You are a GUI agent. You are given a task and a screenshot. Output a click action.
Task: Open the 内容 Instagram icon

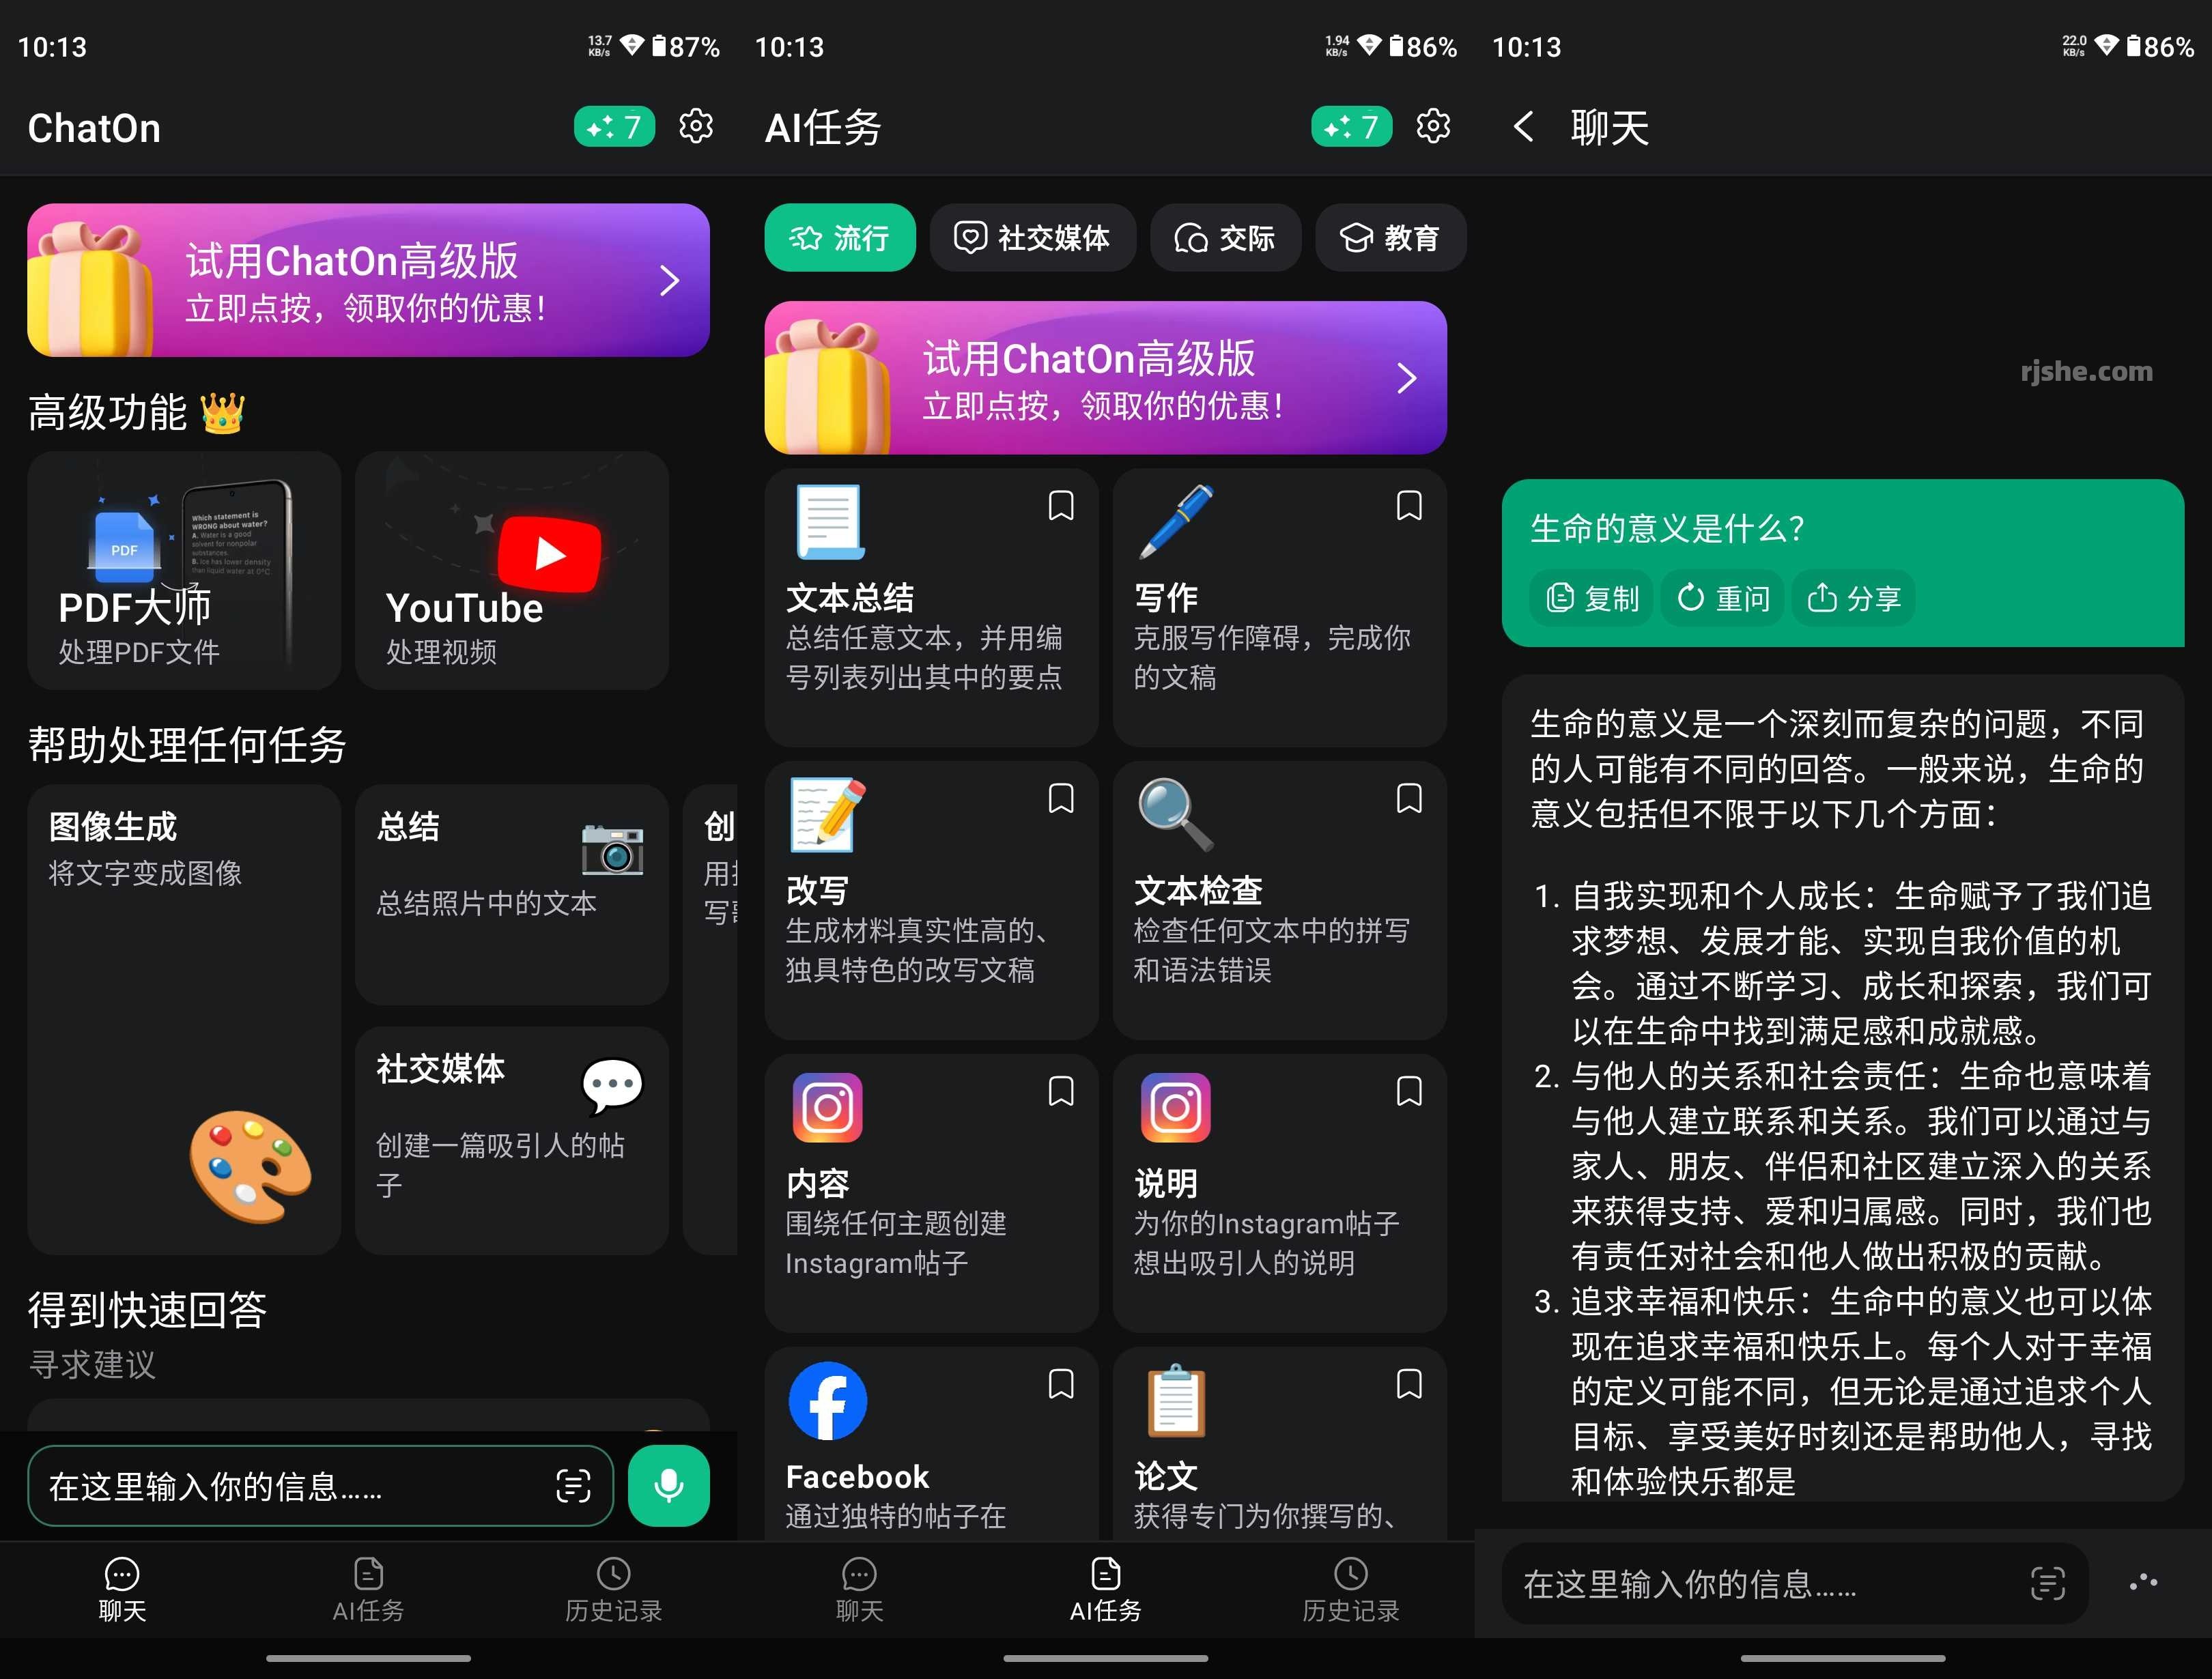click(x=828, y=1107)
